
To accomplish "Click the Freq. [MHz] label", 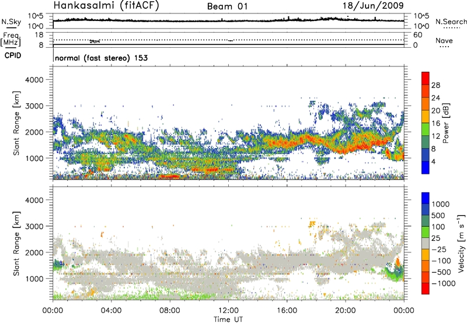I will (12, 39).
